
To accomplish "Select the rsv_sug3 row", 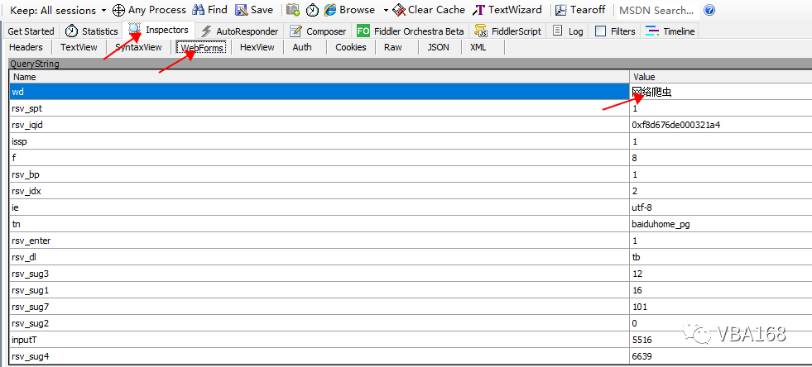I will click(x=411, y=274).
